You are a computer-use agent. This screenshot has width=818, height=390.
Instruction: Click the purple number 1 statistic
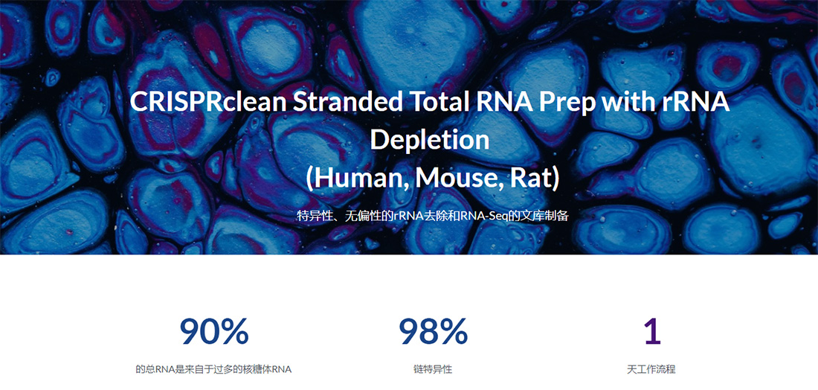point(652,331)
